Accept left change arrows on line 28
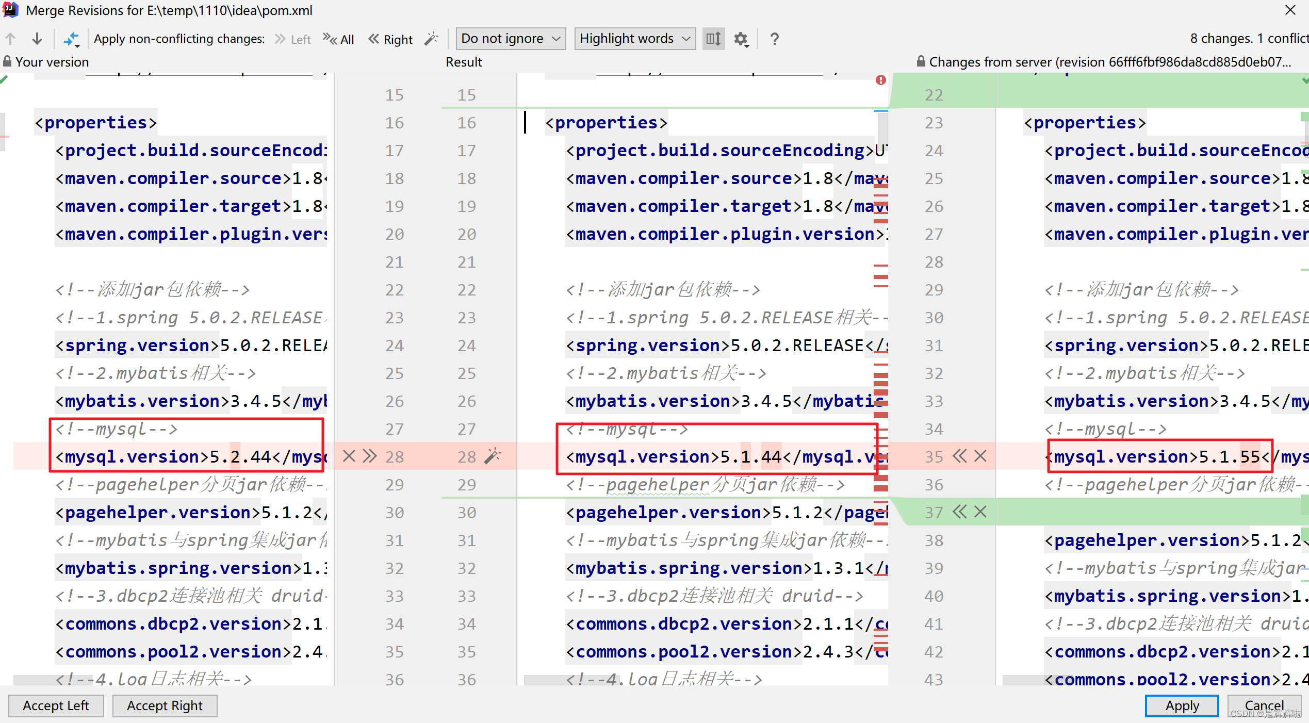 tap(369, 456)
